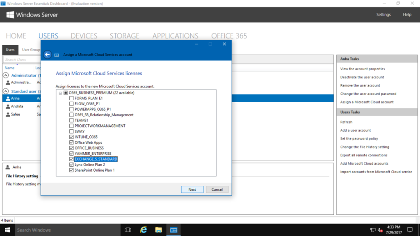Launch Internet Explorer from taskbar
Image resolution: width=420 pixels, height=236 pixels.
[143, 230]
